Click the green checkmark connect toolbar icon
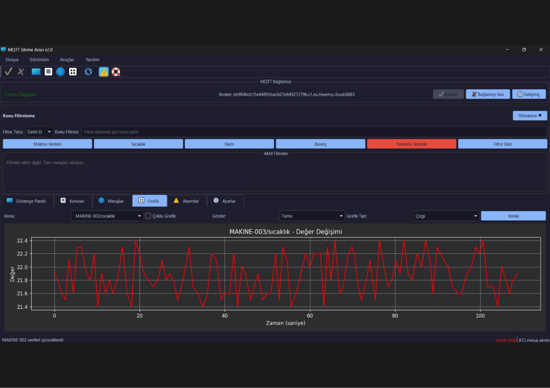Screen dimensions: 550x388 9,72
